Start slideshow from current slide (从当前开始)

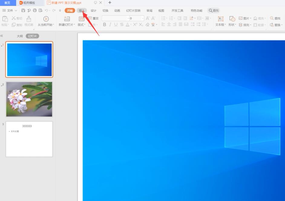46,19
